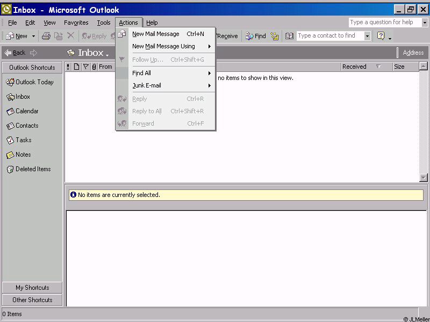Open the View menu
The height and width of the screenshot is (322, 430).
49,23
